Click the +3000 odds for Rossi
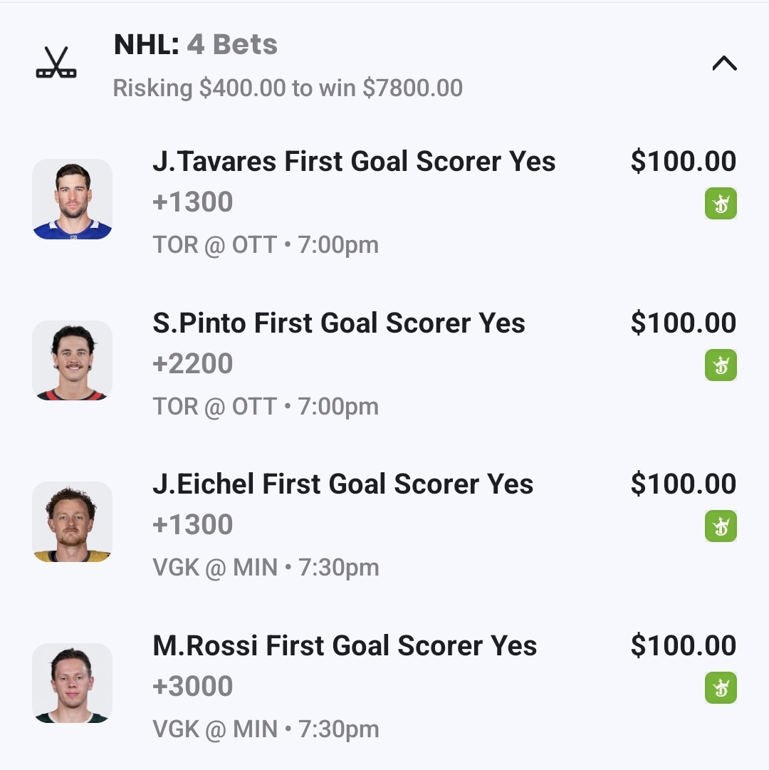This screenshot has width=769, height=770. 193,686
